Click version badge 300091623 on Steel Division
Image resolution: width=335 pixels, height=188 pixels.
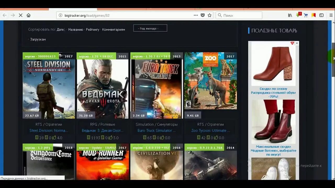coord(41,56)
